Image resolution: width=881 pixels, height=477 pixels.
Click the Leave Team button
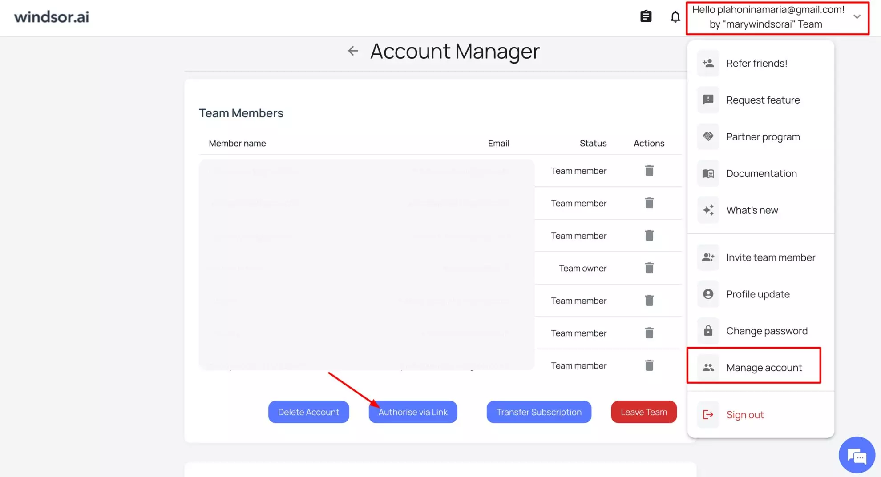click(643, 412)
